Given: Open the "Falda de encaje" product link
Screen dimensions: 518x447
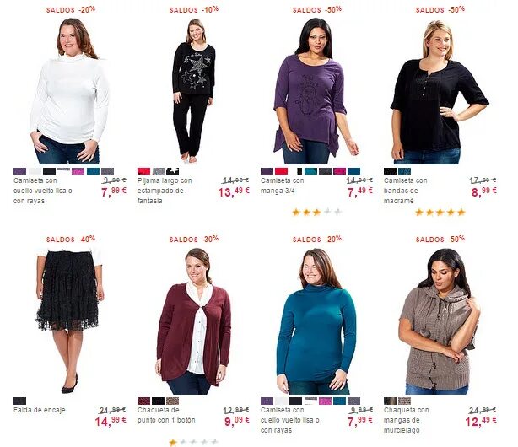Looking at the screenshot, I should (x=40, y=410).
